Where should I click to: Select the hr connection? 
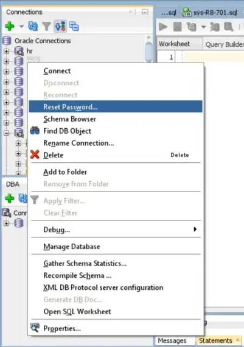point(29,51)
